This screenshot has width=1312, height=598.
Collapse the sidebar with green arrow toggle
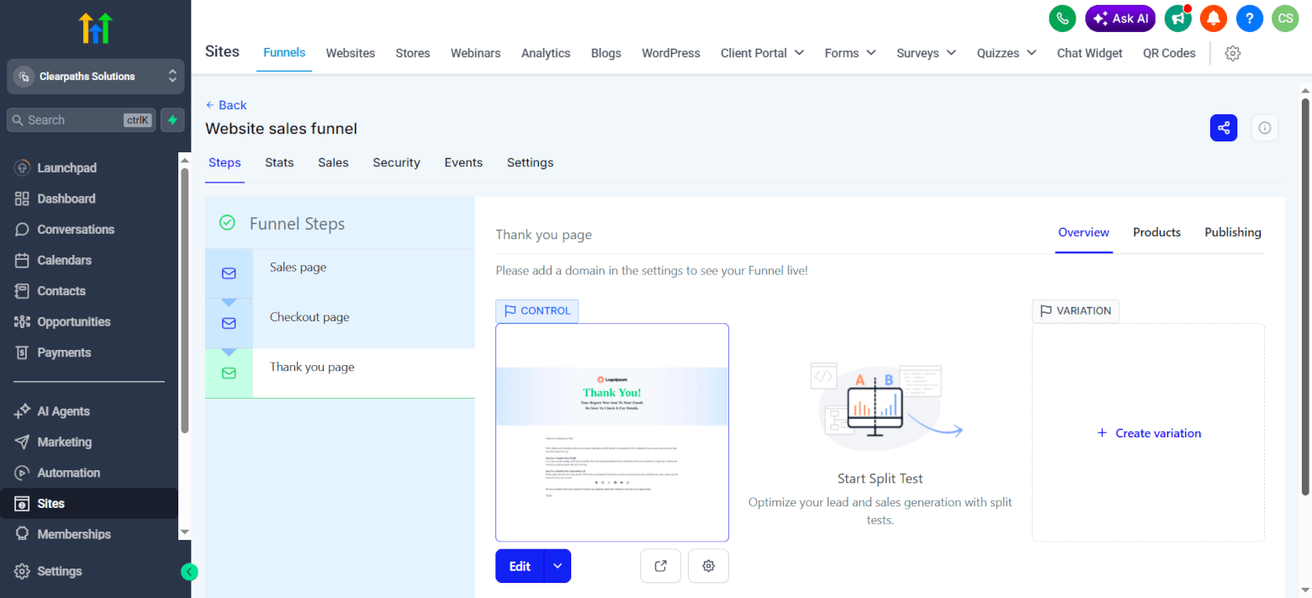click(x=189, y=572)
